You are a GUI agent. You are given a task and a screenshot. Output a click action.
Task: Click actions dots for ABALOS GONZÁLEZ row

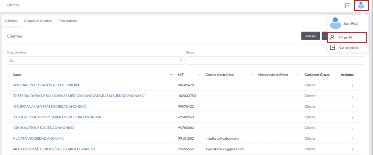(x=352, y=149)
